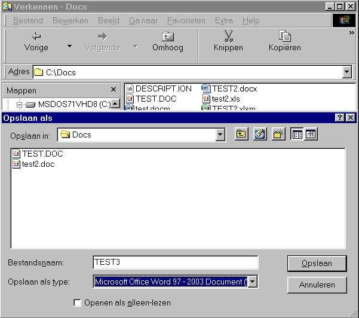Select test2.doc in Save dialog list
Screen dimensions: 359x318
33,164
